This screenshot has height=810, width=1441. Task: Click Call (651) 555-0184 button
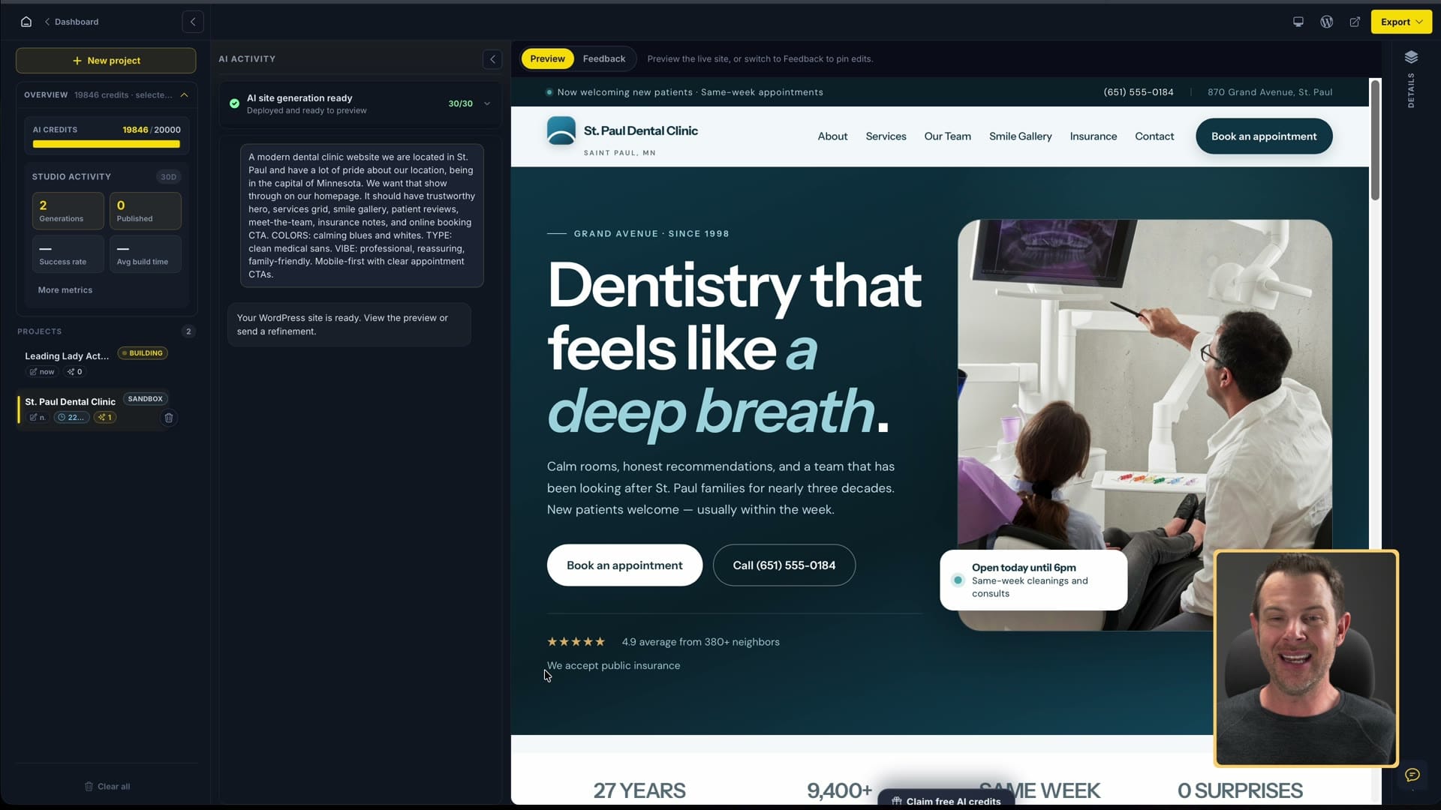[x=784, y=565]
